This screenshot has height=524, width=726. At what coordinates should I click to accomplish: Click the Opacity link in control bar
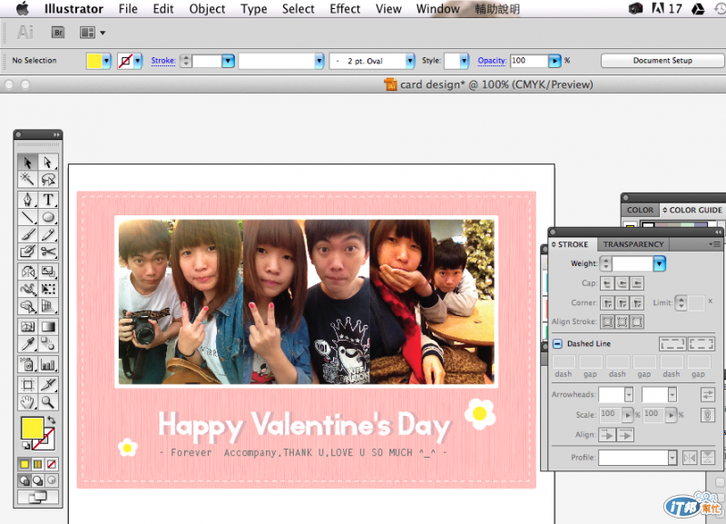pos(492,61)
